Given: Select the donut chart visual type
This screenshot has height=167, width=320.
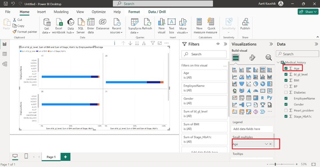Looking at the screenshot, I should click(263, 84).
